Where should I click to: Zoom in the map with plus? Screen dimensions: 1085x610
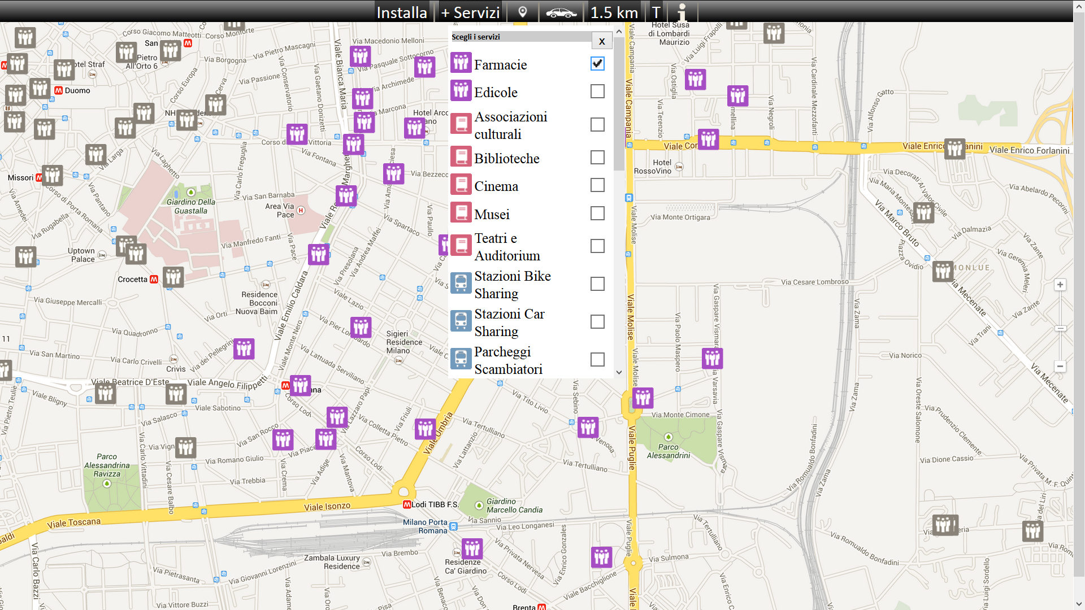(x=1060, y=285)
